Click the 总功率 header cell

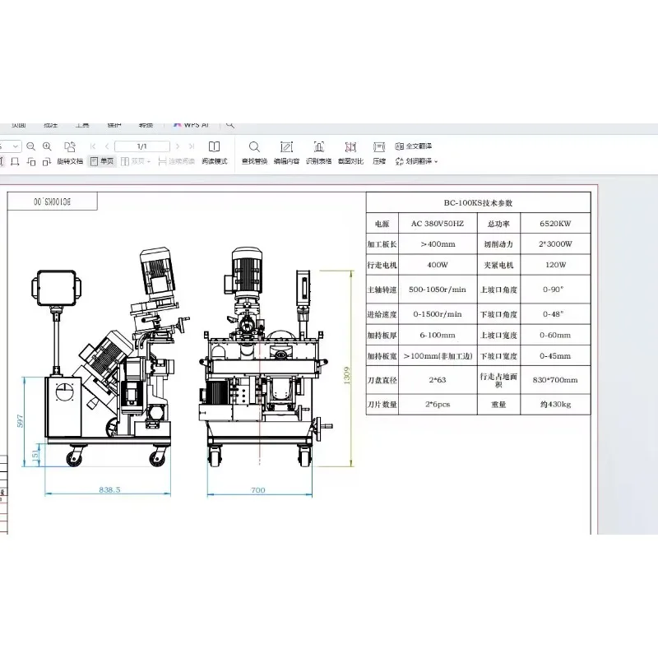click(498, 224)
